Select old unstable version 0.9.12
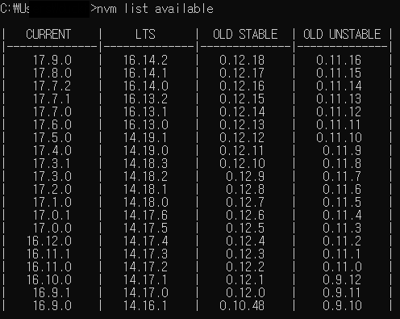Image resolution: width=400 pixels, height=319 pixels. pos(342,279)
